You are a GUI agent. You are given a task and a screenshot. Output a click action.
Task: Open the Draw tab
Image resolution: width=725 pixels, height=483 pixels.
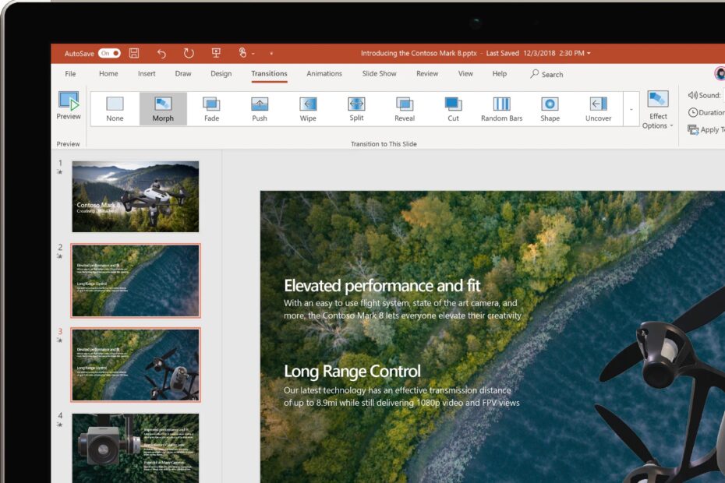coord(183,73)
